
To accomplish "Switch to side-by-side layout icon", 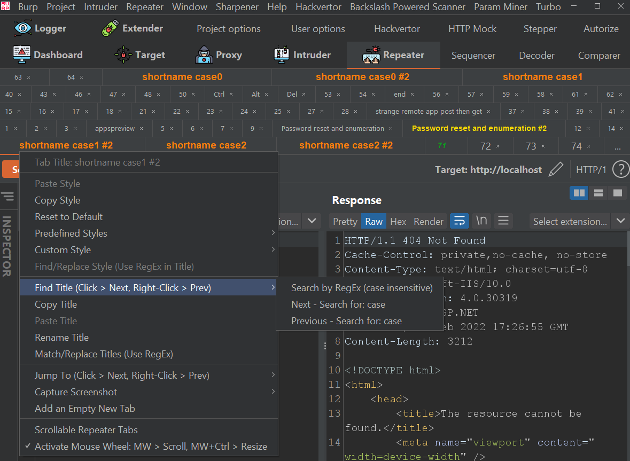I will pyautogui.click(x=579, y=193).
